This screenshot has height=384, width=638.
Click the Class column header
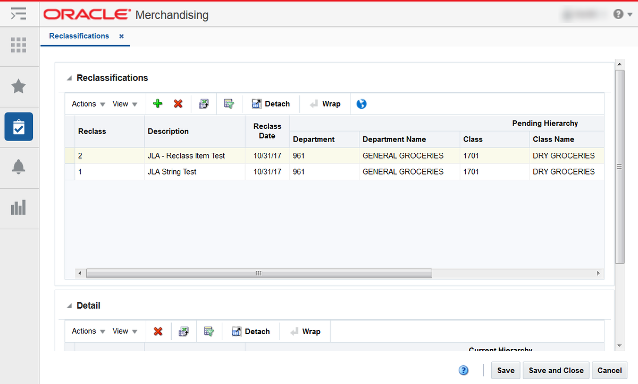coord(494,139)
